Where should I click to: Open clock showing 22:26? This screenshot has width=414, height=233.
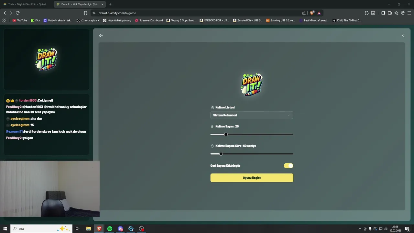[x=395, y=229]
